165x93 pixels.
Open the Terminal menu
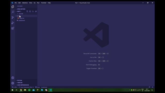pos(44,3)
